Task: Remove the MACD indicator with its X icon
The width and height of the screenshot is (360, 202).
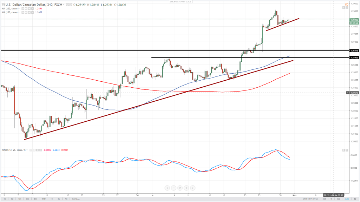Action: 40,150
